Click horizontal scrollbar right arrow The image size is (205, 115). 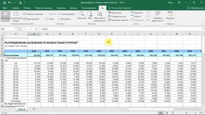coord(200,109)
